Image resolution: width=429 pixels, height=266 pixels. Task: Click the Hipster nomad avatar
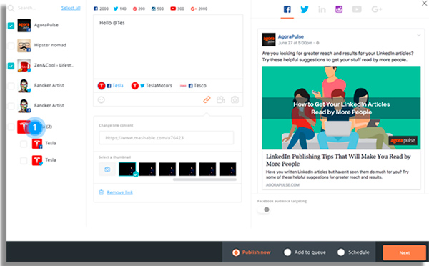tap(24, 46)
